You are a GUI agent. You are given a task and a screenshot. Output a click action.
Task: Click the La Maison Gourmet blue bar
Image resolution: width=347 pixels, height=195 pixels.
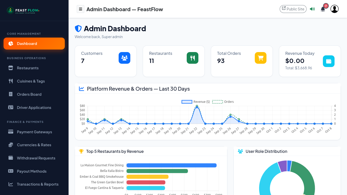(x=171, y=165)
